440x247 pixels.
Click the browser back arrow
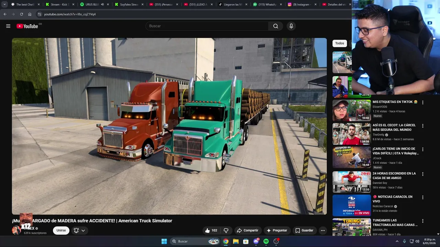click(x=5, y=14)
